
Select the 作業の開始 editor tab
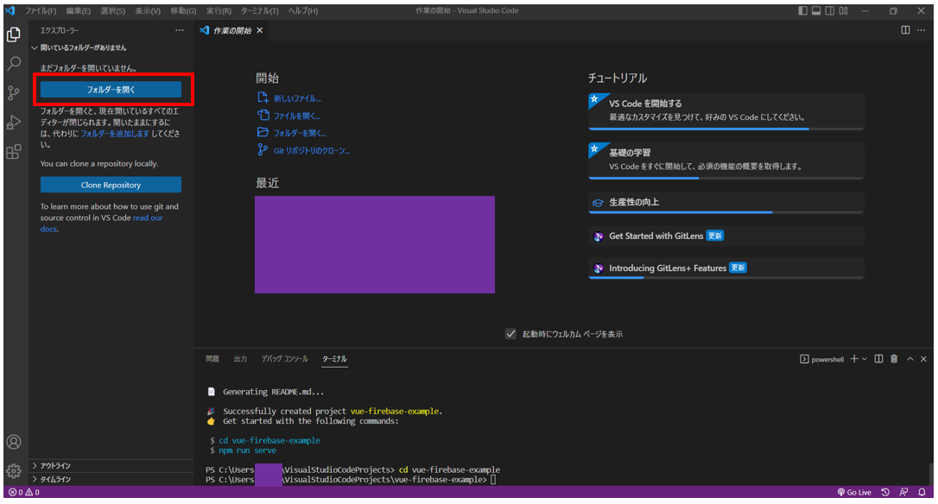click(x=231, y=30)
